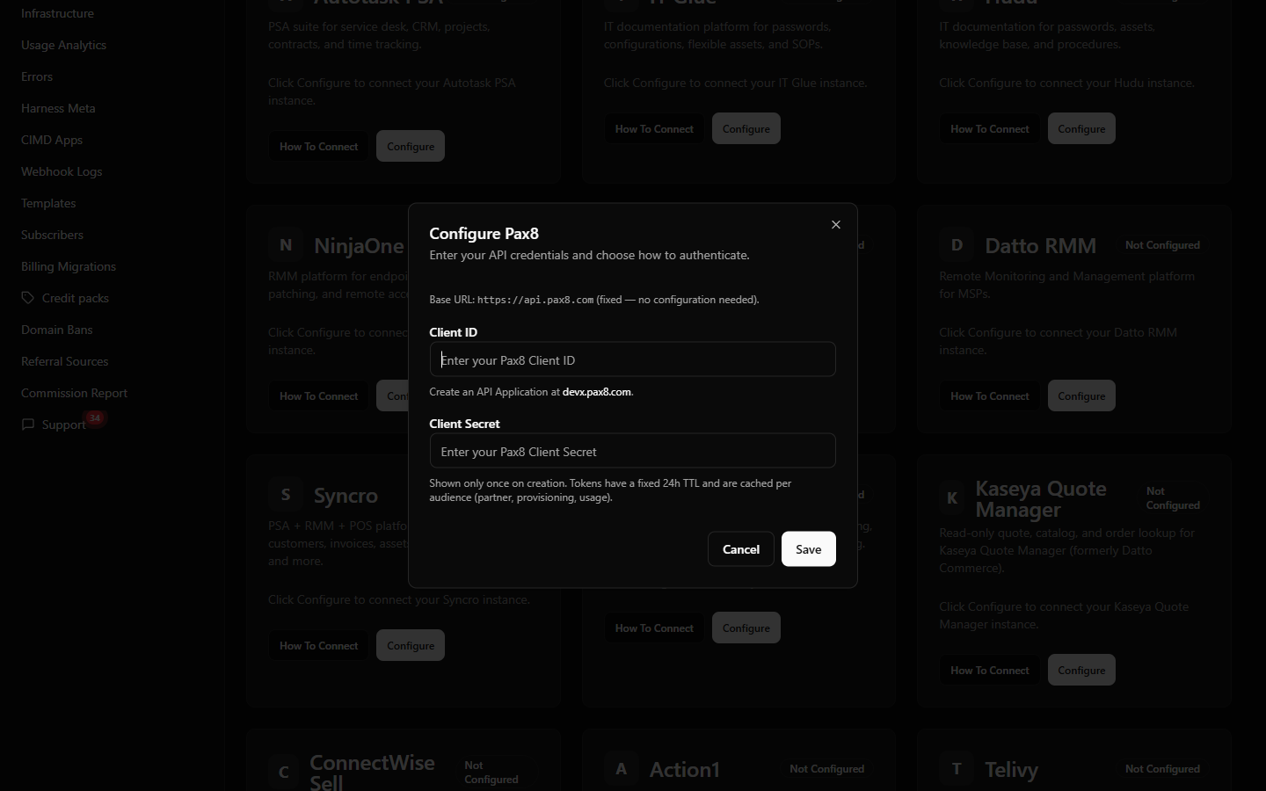The image size is (1266, 791).
Task: Click the Telivy T logo icon
Action: [x=957, y=769]
